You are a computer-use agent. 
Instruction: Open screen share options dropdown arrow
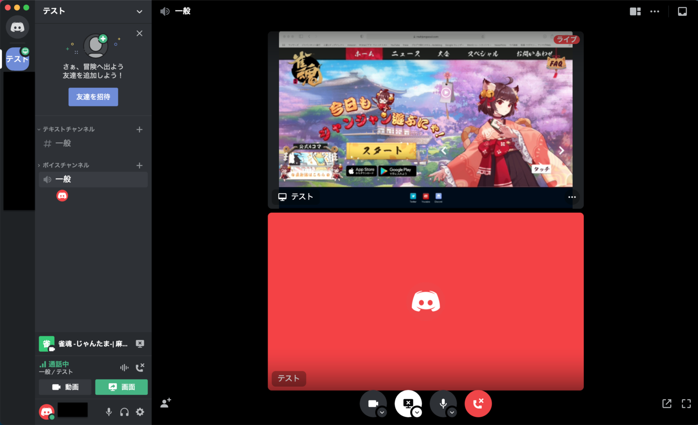[417, 412]
